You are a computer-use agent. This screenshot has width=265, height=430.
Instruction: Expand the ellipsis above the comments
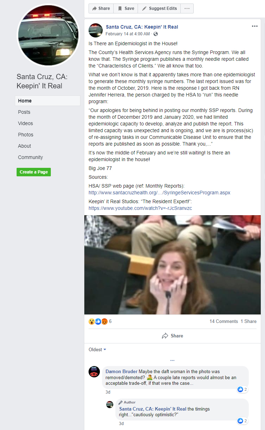172,360
